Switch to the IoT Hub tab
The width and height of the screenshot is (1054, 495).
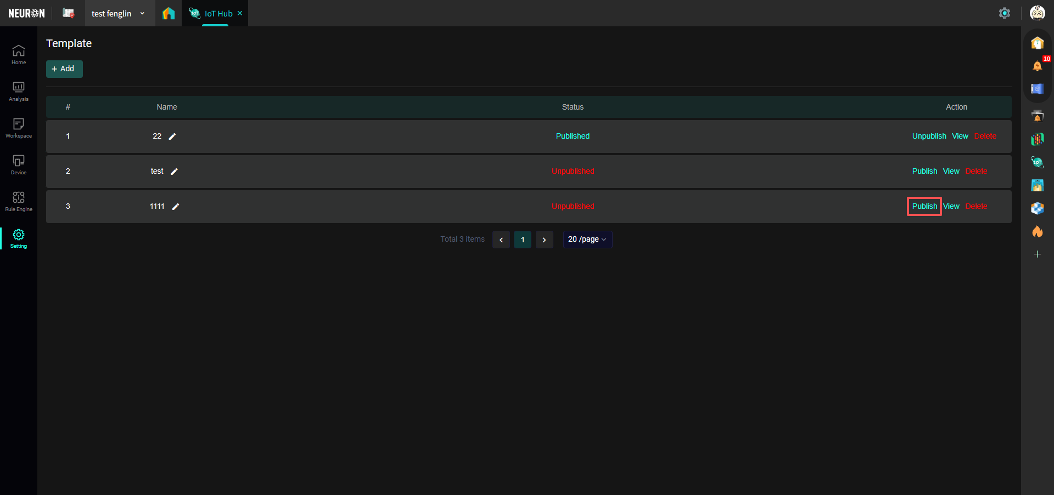214,13
